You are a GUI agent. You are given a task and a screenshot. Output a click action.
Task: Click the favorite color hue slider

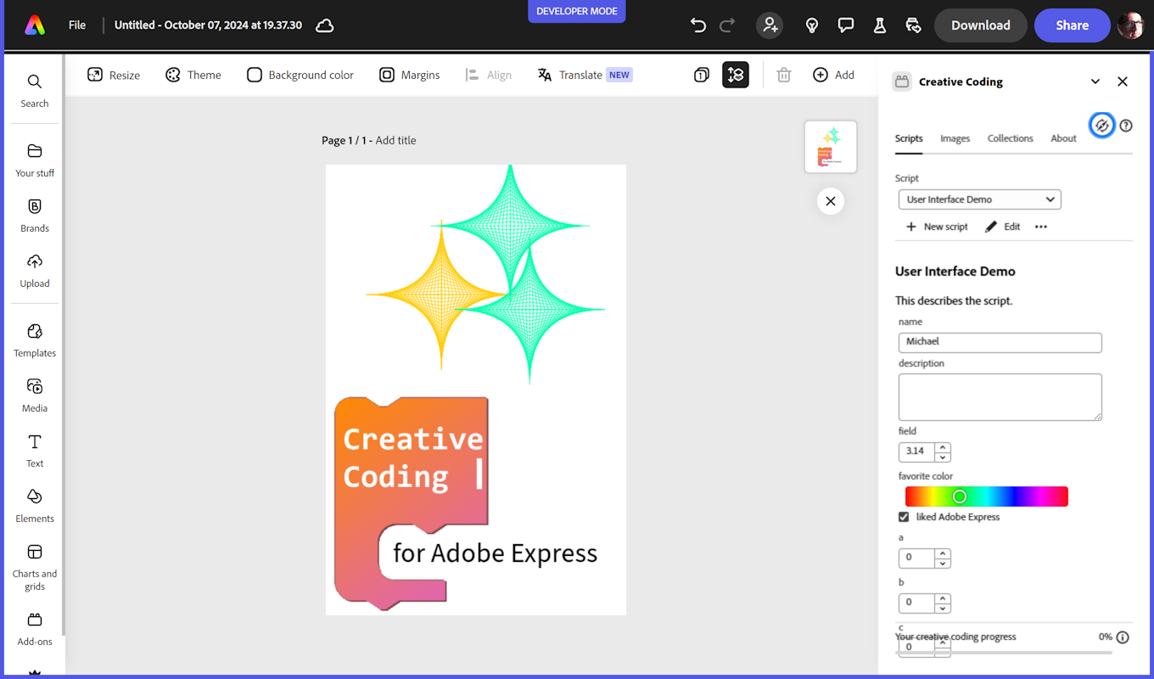click(x=986, y=497)
